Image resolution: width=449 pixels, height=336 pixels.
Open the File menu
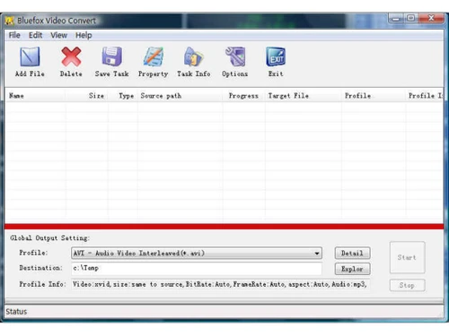coord(14,35)
